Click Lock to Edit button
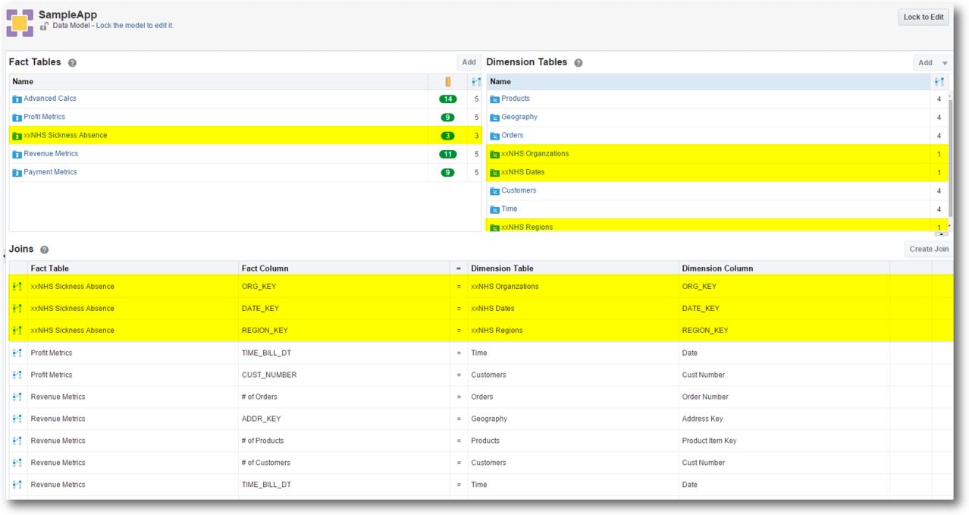This screenshot has height=515, width=969. tap(924, 17)
